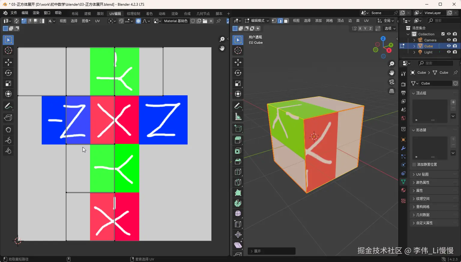Open the Tool properties tab
This screenshot has width=461, height=262.
coord(403,73)
